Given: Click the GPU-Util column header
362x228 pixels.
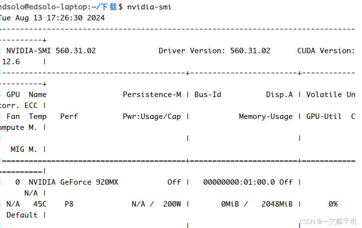Looking at the screenshot, I should click(324, 116).
